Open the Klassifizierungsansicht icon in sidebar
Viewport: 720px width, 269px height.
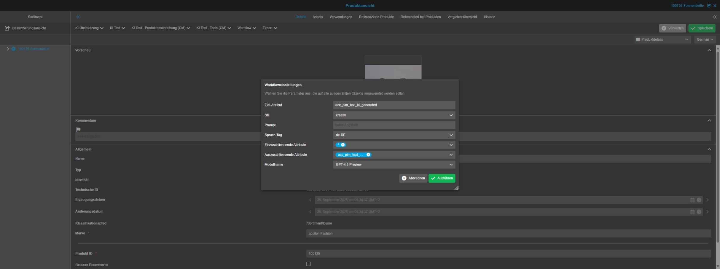(x=7, y=28)
